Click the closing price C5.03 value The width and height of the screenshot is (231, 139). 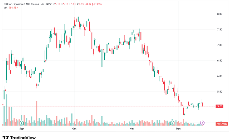81,4
